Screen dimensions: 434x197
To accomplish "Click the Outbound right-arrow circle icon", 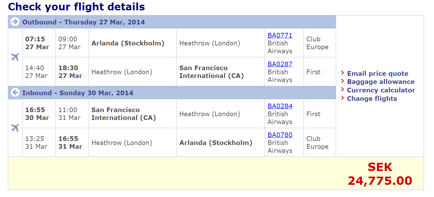I will click(x=15, y=22).
